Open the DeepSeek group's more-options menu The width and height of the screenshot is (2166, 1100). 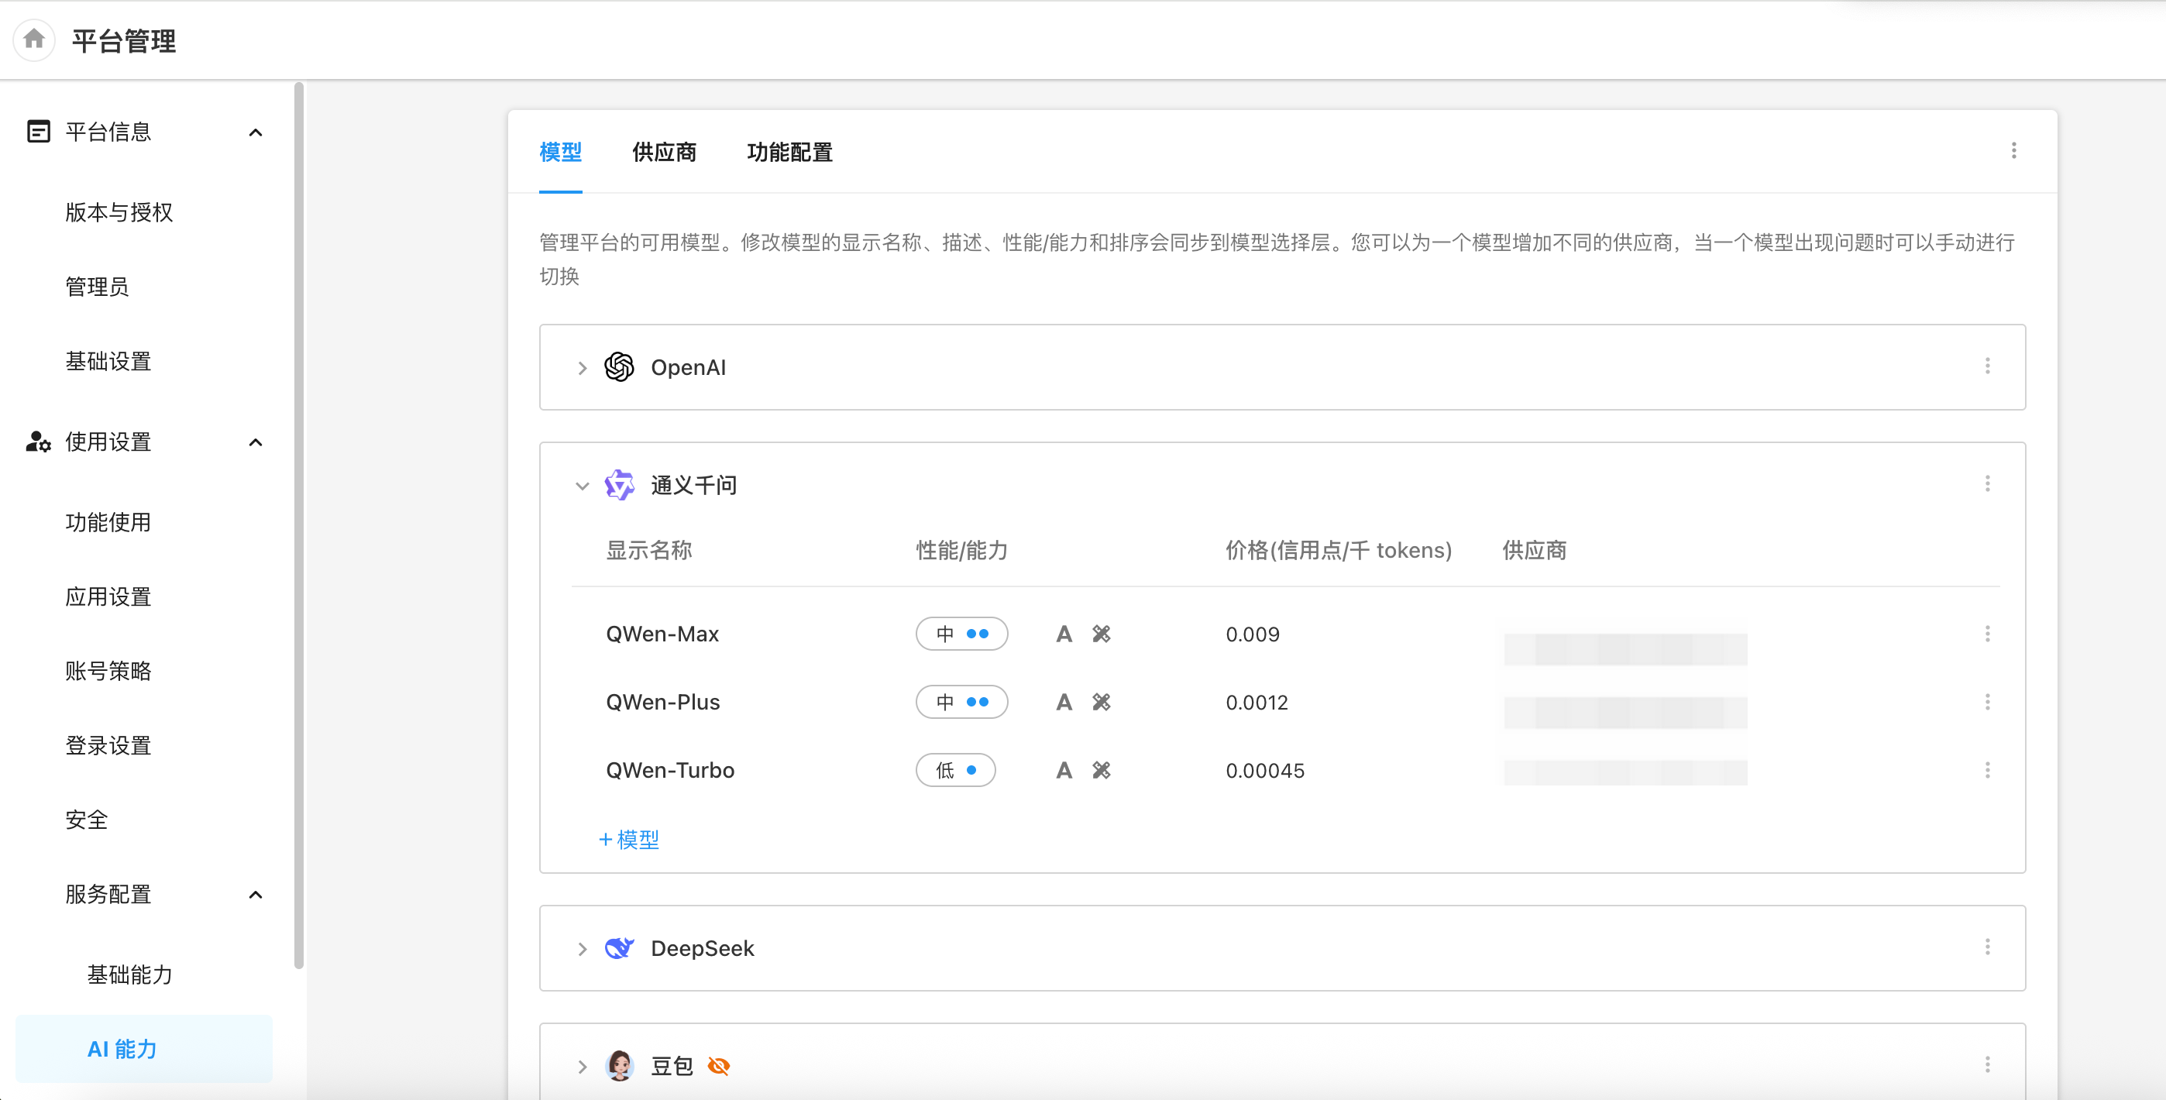(1987, 948)
